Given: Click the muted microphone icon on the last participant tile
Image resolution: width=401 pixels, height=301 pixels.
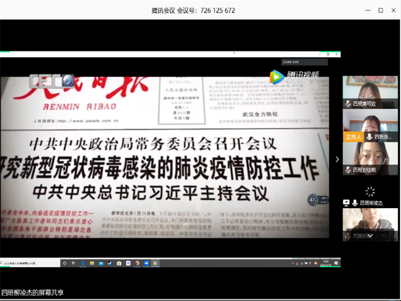Looking at the screenshot, I should pyautogui.click(x=348, y=236).
